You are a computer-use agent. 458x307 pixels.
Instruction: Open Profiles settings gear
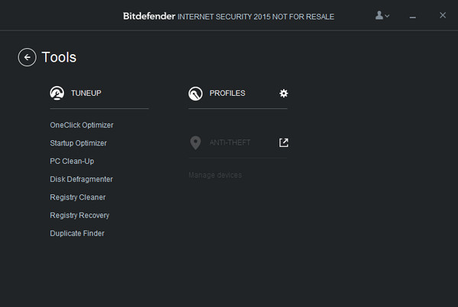click(284, 93)
